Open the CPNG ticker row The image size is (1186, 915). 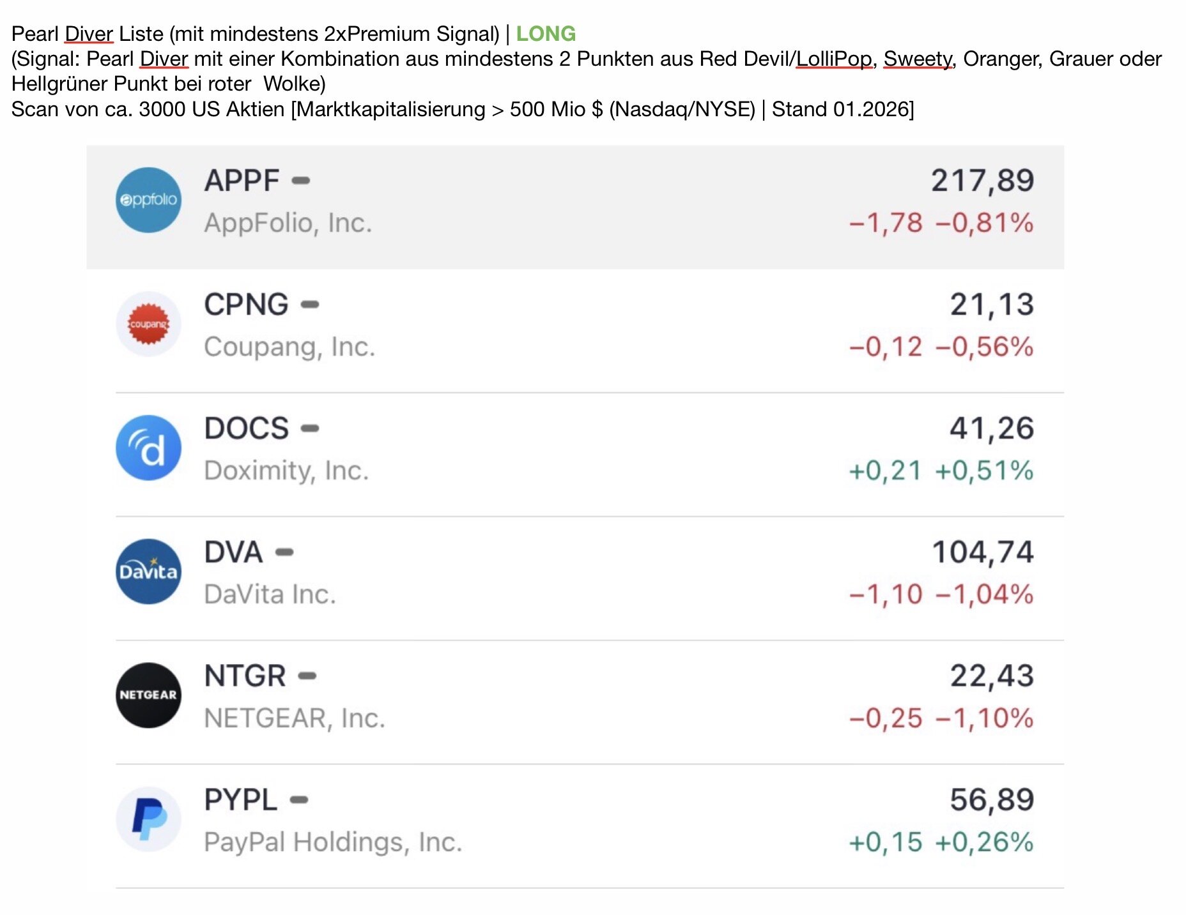coord(246,305)
